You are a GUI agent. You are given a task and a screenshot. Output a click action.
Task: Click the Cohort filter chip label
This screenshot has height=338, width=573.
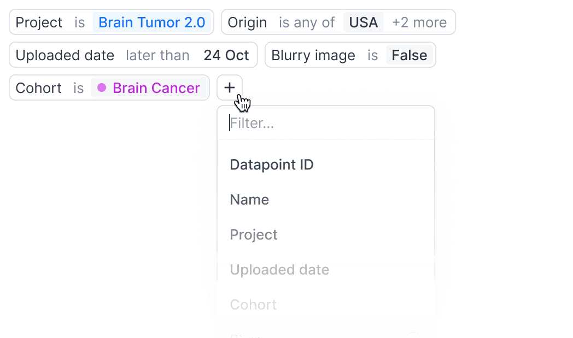click(x=39, y=88)
